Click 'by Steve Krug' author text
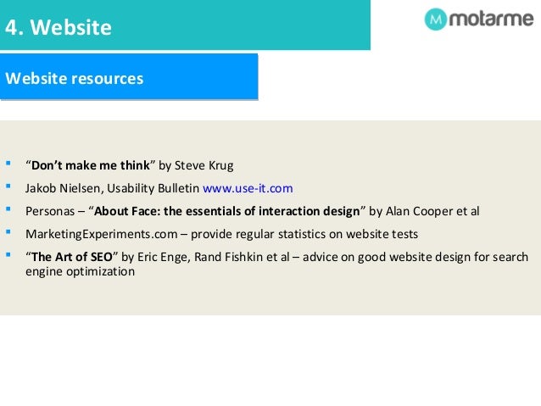The width and height of the screenshot is (541, 406). [196, 165]
